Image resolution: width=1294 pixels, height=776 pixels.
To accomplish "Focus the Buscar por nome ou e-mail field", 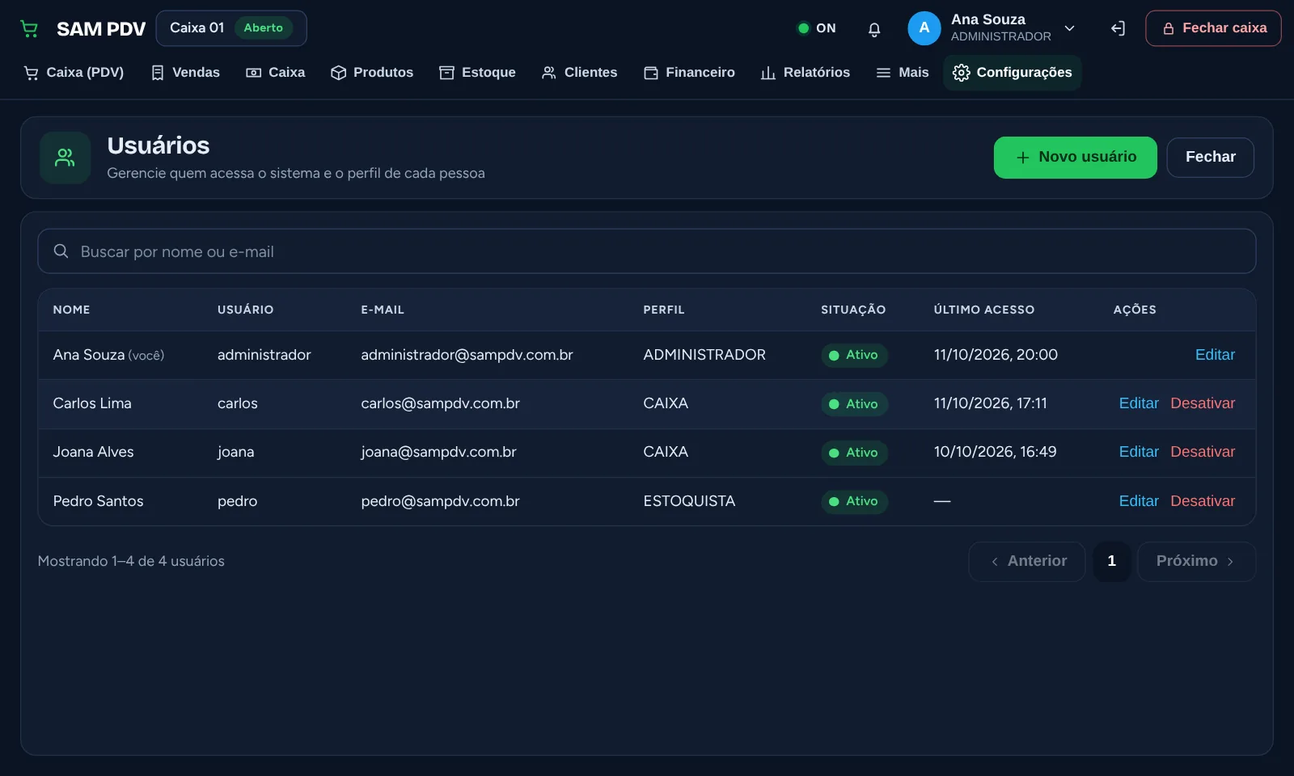I will point(647,251).
